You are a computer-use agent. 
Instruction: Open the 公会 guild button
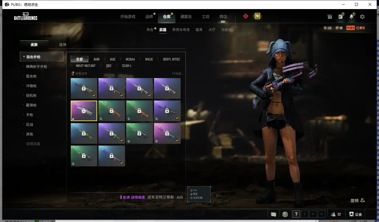(356, 214)
